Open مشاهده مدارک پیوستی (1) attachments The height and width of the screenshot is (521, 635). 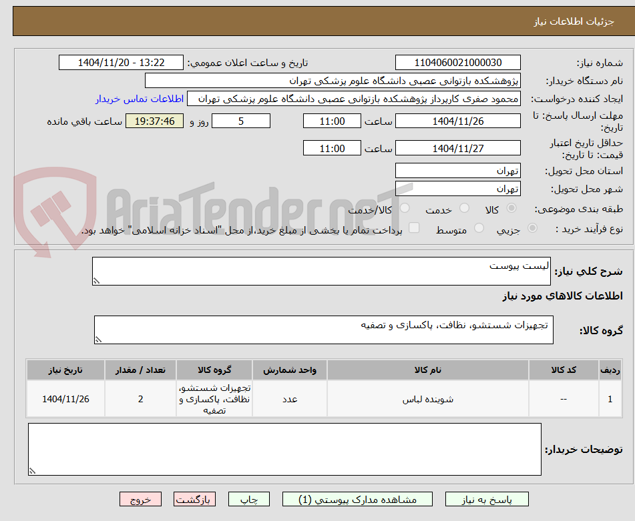coord(357,499)
